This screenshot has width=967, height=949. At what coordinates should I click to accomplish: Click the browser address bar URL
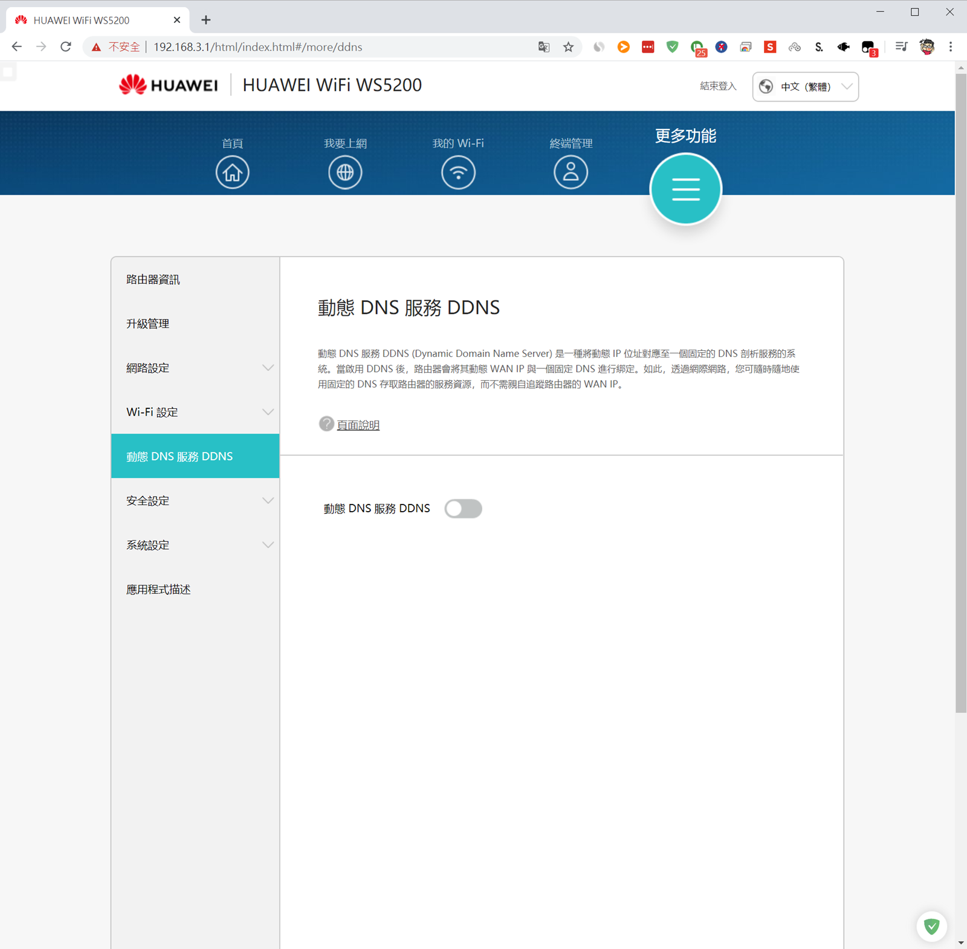302,47
